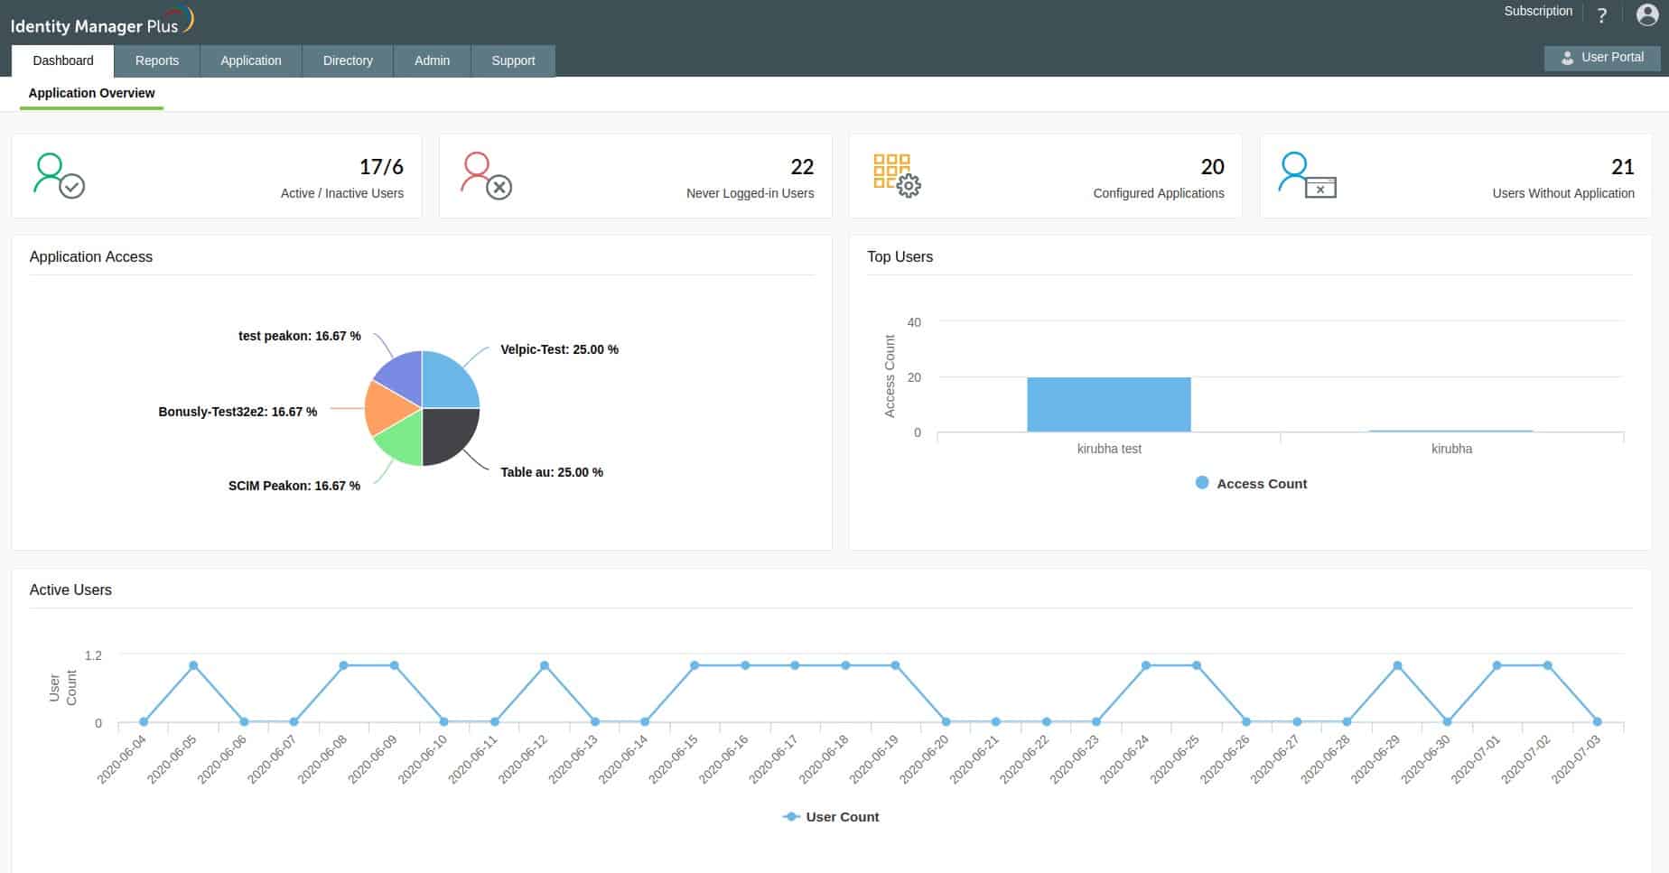Click the User Portal button
Image resolution: width=1669 pixels, height=873 pixels.
pyautogui.click(x=1601, y=58)
